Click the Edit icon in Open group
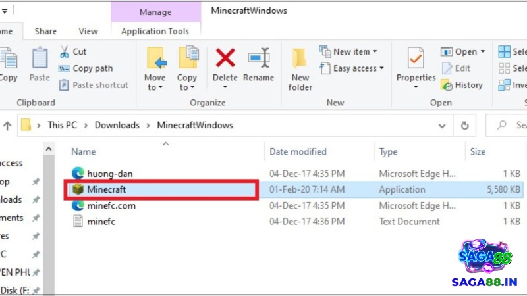527x296 pixels. tap(447, 68)
